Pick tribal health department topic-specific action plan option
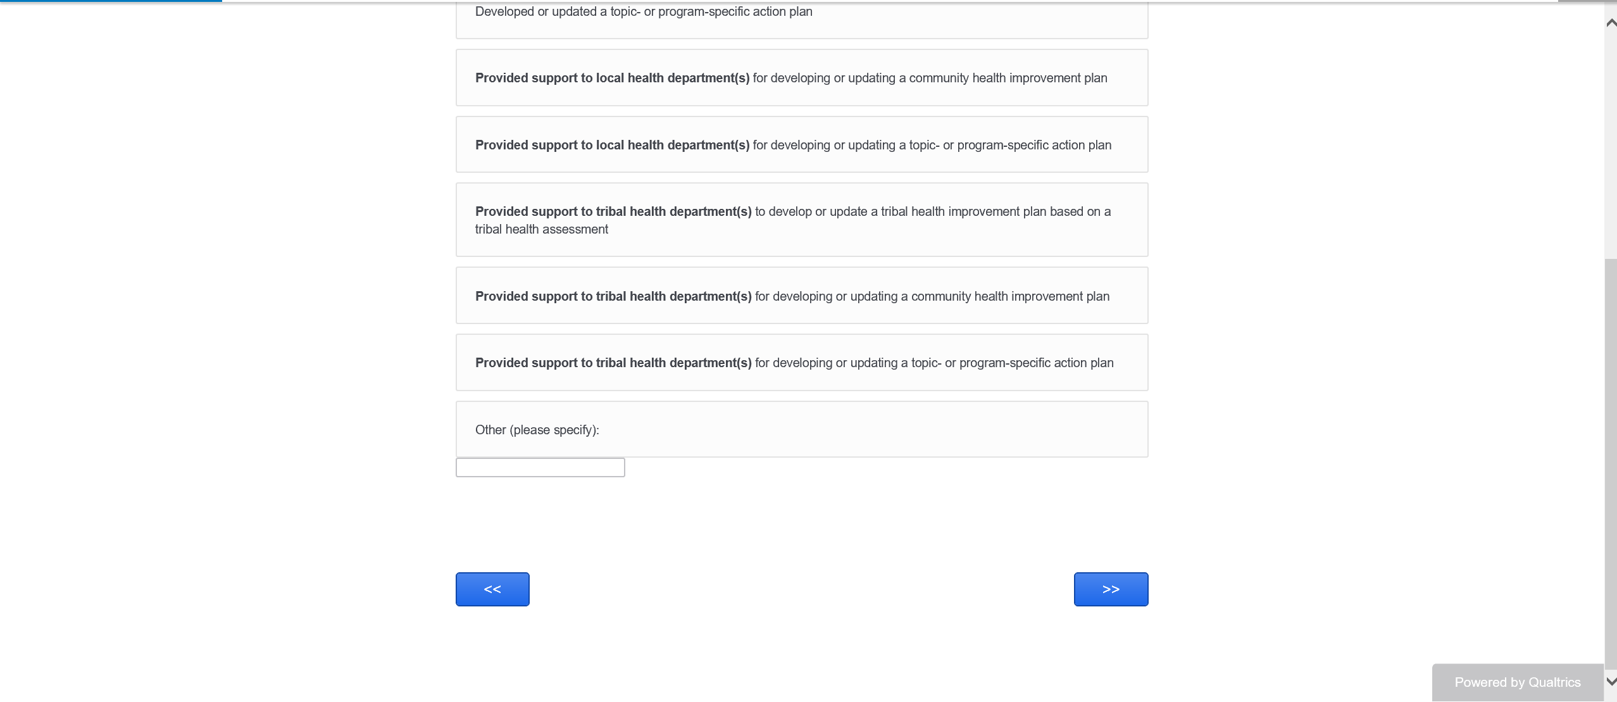The image size is (1617, 702). coord(801,363)
